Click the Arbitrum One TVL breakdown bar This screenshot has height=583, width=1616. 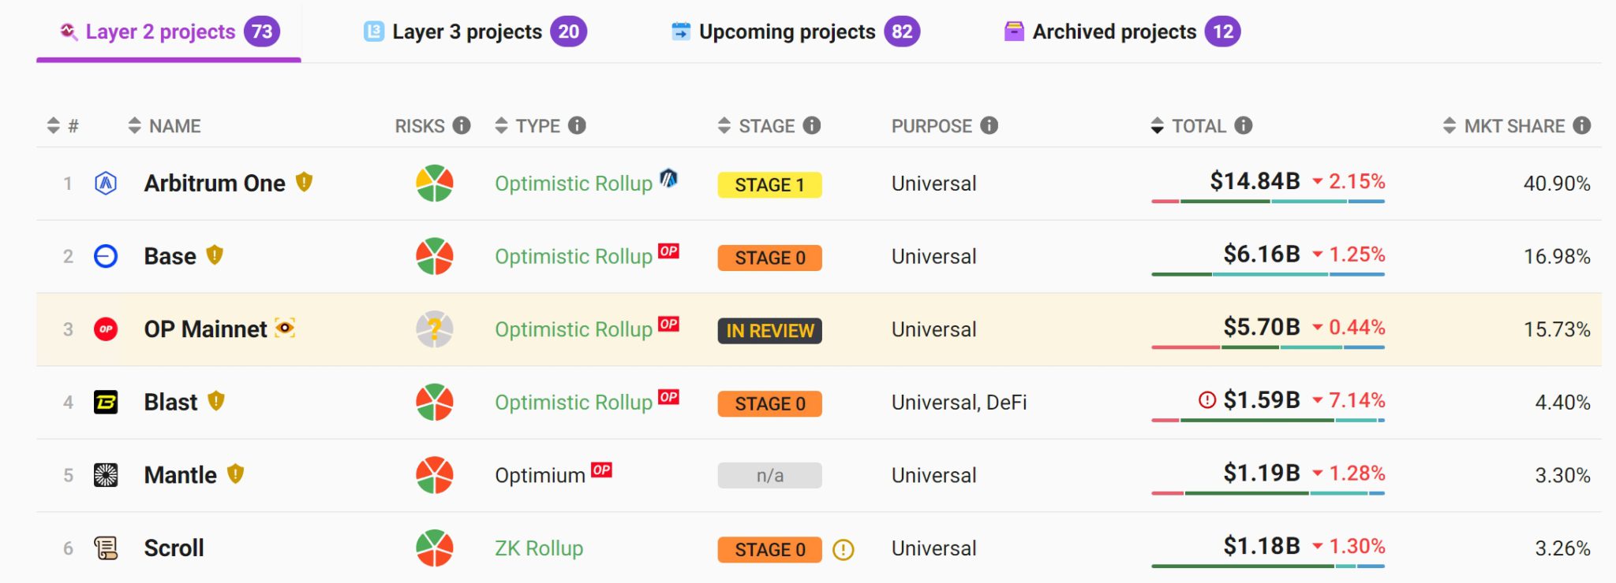[1267, 202]
